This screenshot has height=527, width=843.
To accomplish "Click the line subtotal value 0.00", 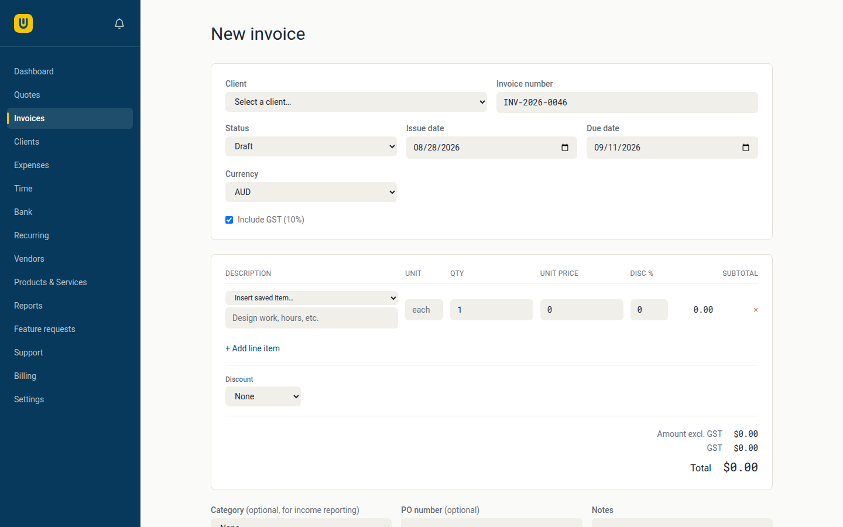I will pyautogui.click(x=703, y=310).
